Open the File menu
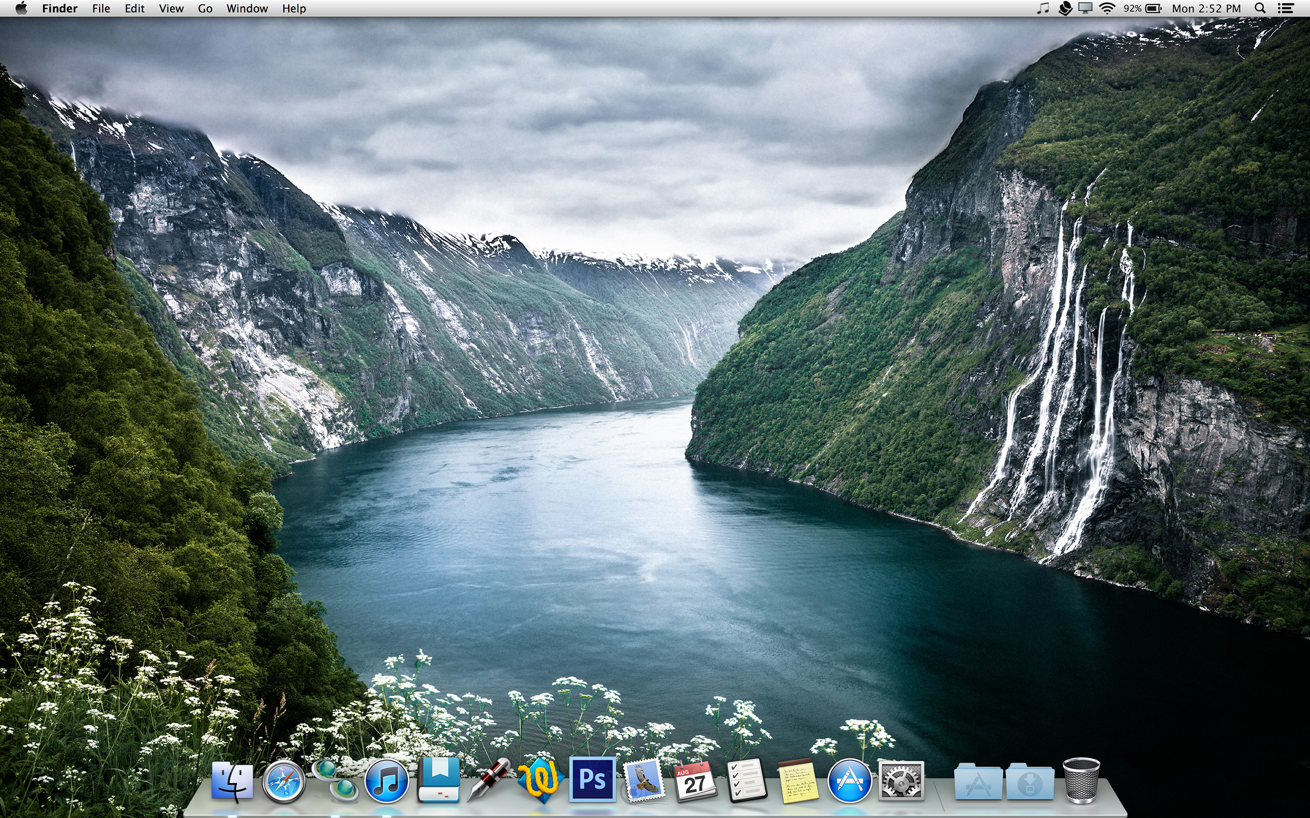Screen dimensions: 1310x818 click(101, 8)
